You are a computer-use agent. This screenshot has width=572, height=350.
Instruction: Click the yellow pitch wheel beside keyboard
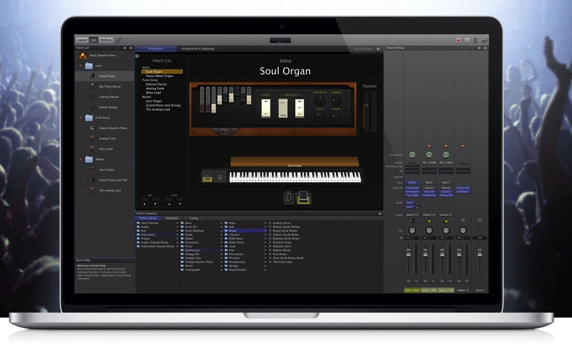[x=207, y=177]
